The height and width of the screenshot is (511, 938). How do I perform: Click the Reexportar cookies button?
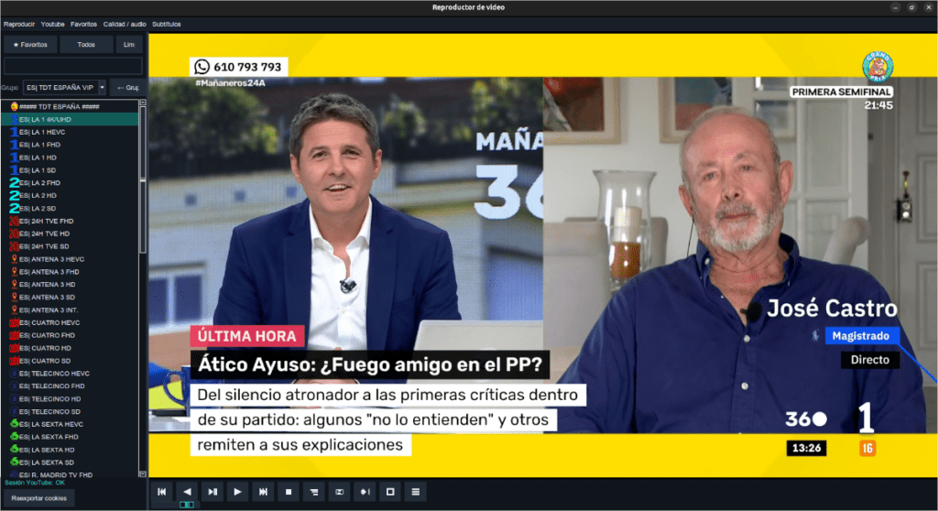[x=38, y=498]
